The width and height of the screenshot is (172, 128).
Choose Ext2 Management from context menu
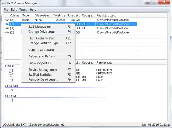(48, 26)
